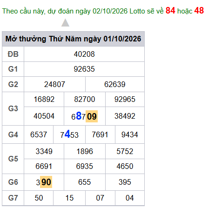
Task: Click G4 number 7453 with blue 4
Action: click(x=69, y=134)
